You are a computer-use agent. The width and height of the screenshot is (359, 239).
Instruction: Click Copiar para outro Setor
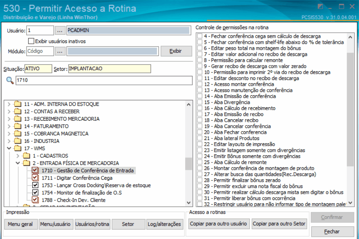tap(279, 224)
